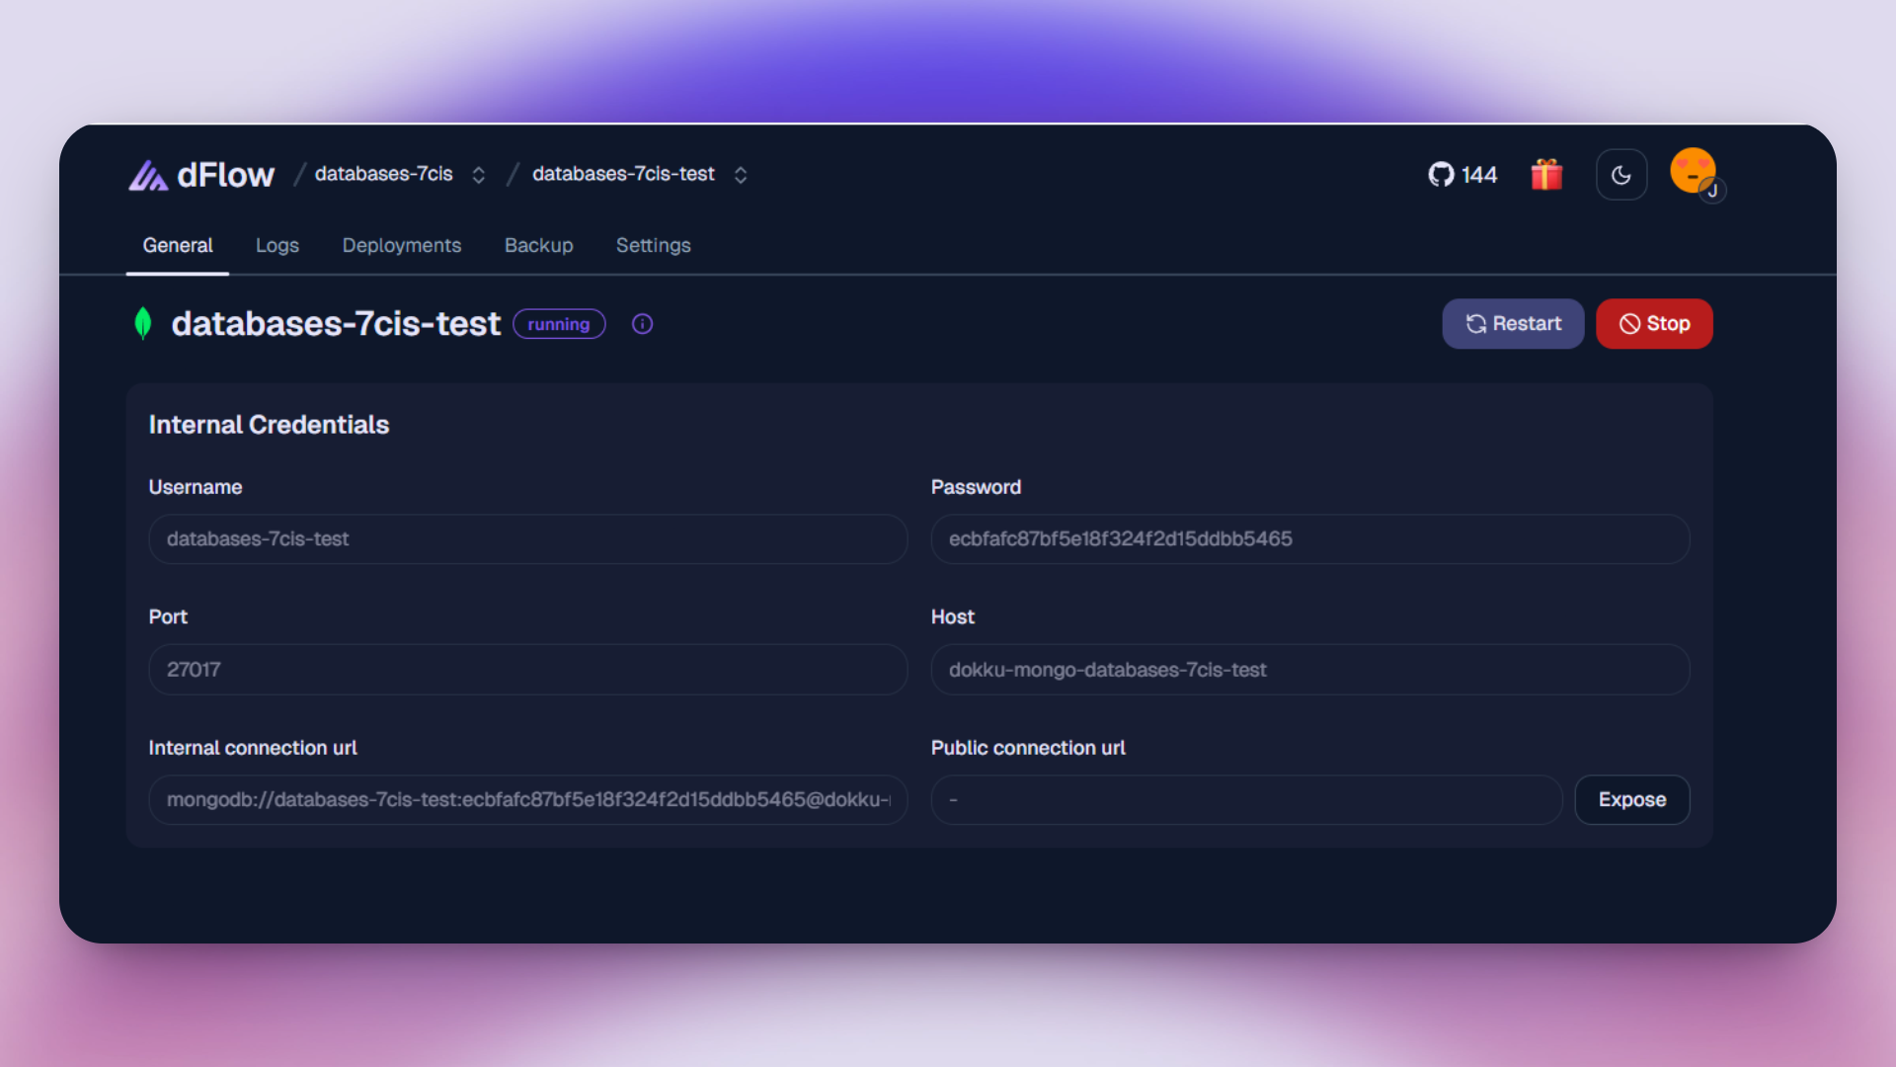The height and width of the screenshot is (1067, 1896).
Task: Click the dFlow logo icon
Action: (x=148, y=175)
